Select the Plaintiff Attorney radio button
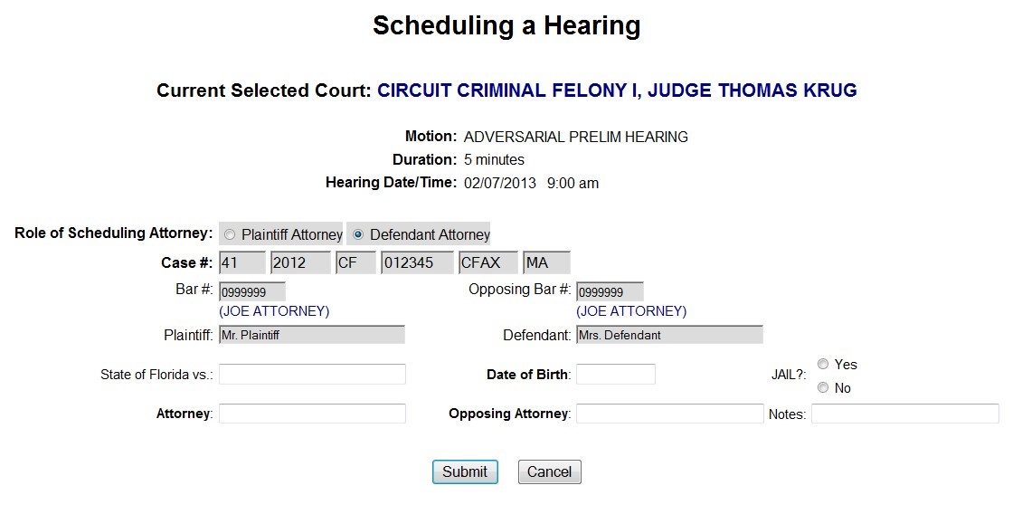The image size is (1022, 514). (230, 235)
